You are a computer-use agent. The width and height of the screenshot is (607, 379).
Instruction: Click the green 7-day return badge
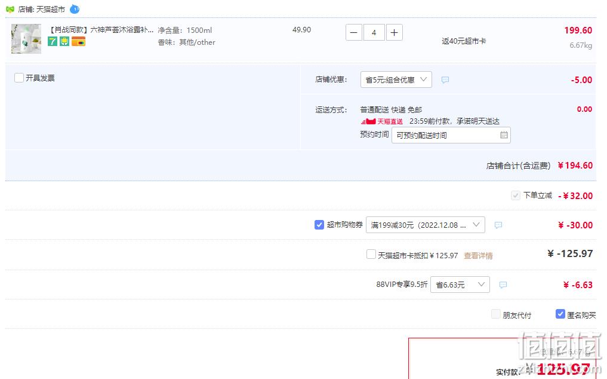pyautogui.click(x=53, y=41)
